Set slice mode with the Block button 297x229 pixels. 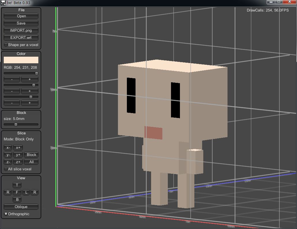coord(31,155)
